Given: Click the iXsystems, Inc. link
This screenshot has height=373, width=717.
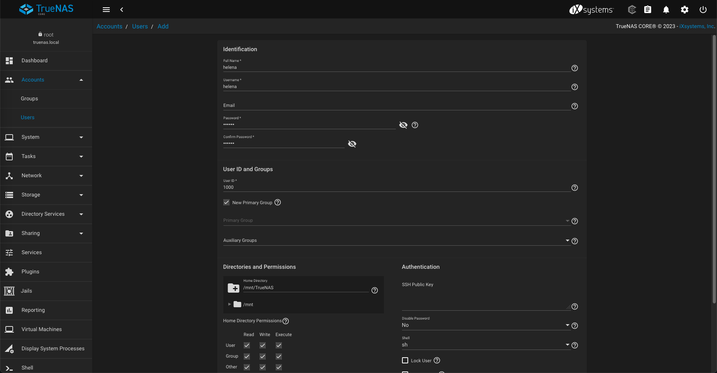Looking at the screenshot, I should tap(697, 26).
